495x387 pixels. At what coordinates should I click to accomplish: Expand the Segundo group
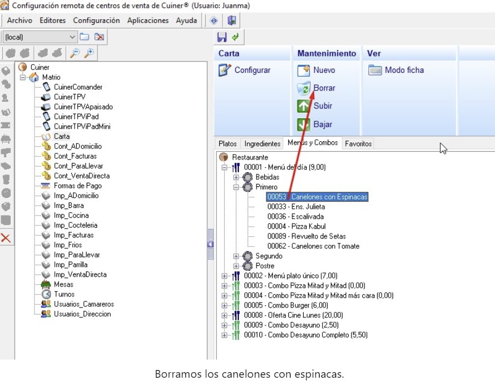pos(236,256)
